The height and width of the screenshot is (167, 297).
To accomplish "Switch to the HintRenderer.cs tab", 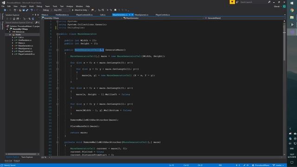I will coord(62,15).
